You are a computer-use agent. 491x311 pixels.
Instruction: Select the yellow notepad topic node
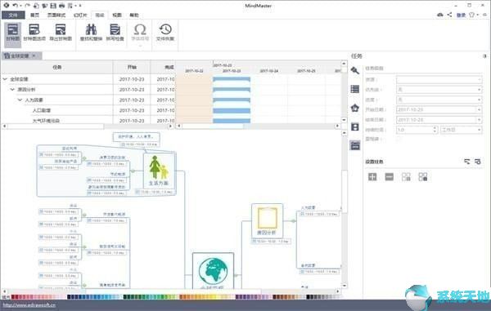tap(267, 220)
